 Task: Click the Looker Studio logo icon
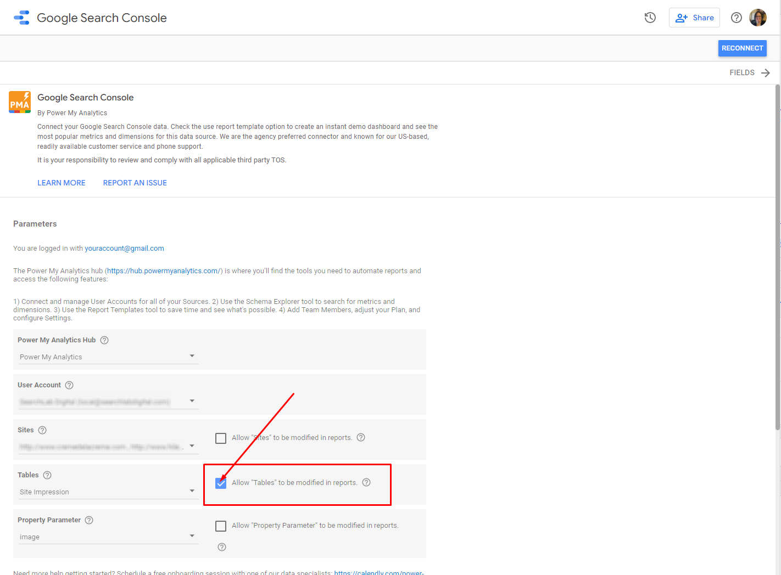click(x=21, y=18)
